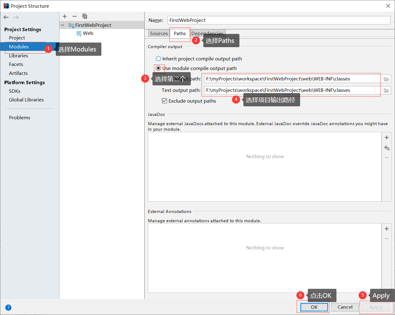Add external annotation with plus icon
Image resolution: width=395 pixels, height=315 pixels.
point(387,229)
